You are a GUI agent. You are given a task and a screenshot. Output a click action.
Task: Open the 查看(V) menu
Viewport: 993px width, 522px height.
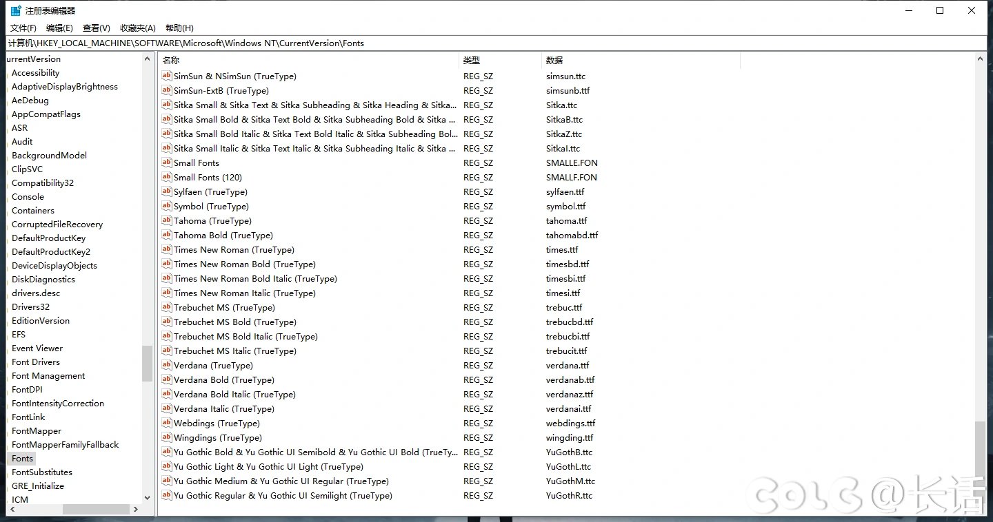pos(97,28)
